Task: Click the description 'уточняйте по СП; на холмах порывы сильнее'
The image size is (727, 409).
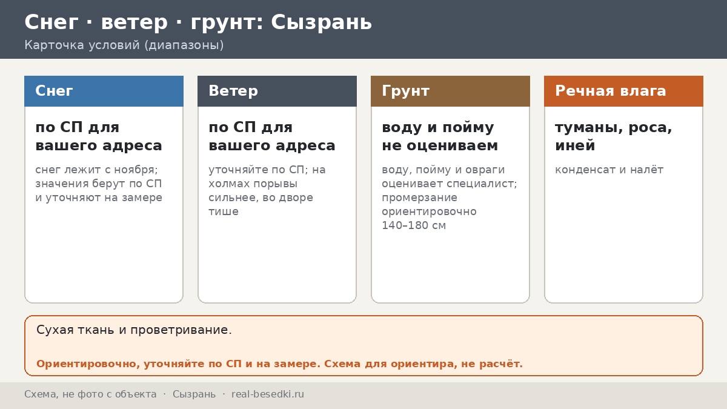Action: [x=267, y=184]
